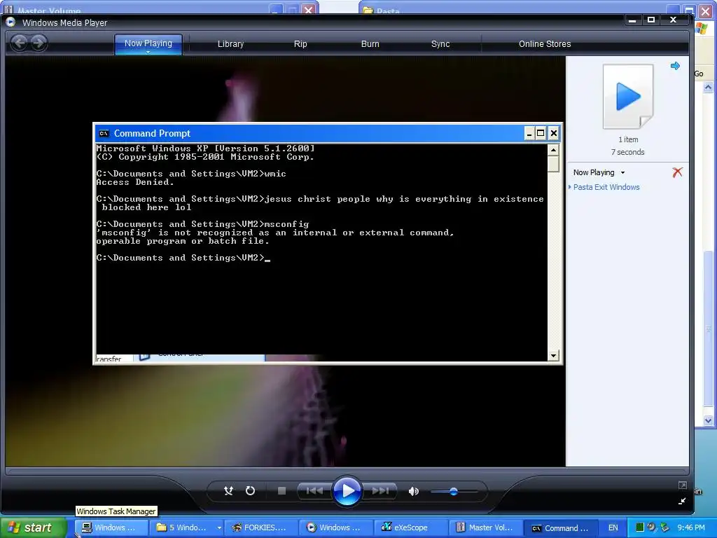Switch to eXeScope taskbar button

point(410,527)
